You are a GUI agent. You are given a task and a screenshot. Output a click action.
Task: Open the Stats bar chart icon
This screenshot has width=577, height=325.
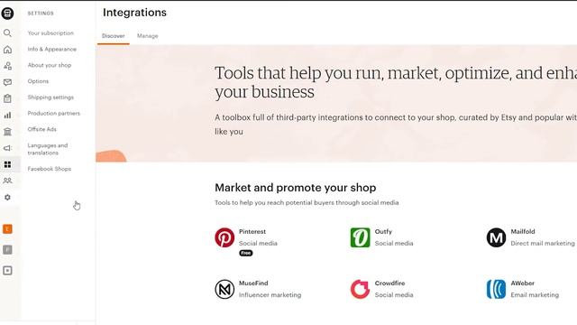click(7, 115)
